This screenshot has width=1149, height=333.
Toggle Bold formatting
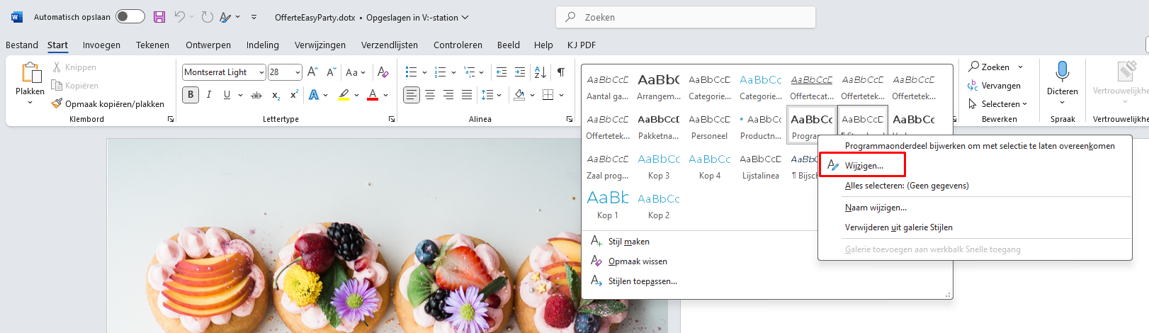191,94
